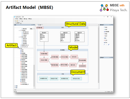Click the save disk toolbar icon
130x99 pixels.
point(21,21)
